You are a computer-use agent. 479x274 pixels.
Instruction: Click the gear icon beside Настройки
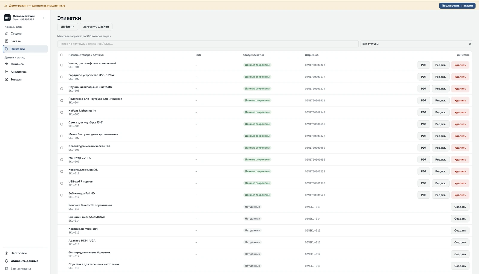(x=7, y=253)
